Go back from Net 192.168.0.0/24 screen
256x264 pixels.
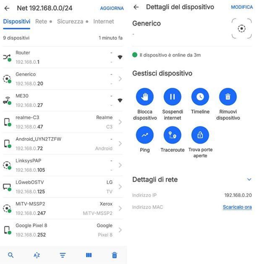point(7,8)
